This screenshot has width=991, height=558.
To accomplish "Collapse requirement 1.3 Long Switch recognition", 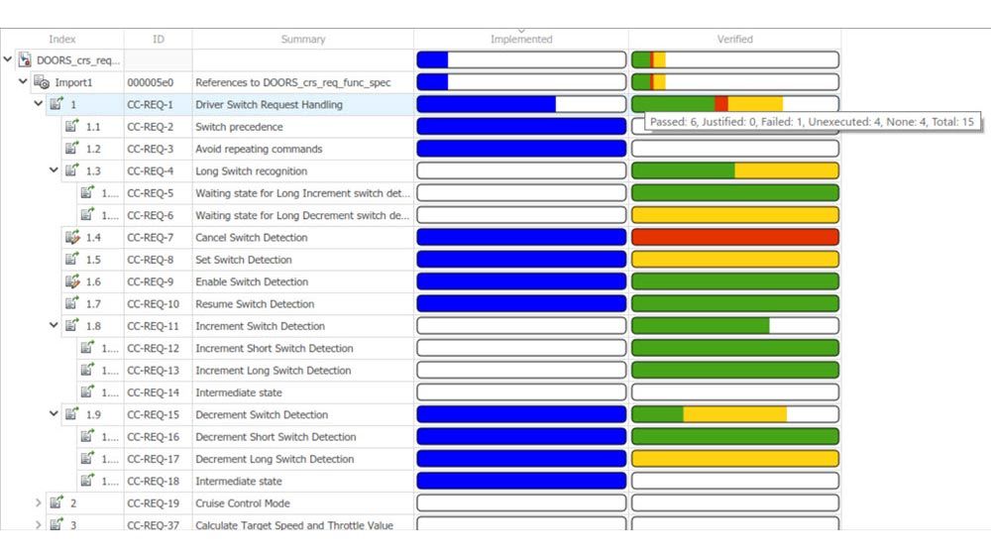I will click(x=55, y=171).
